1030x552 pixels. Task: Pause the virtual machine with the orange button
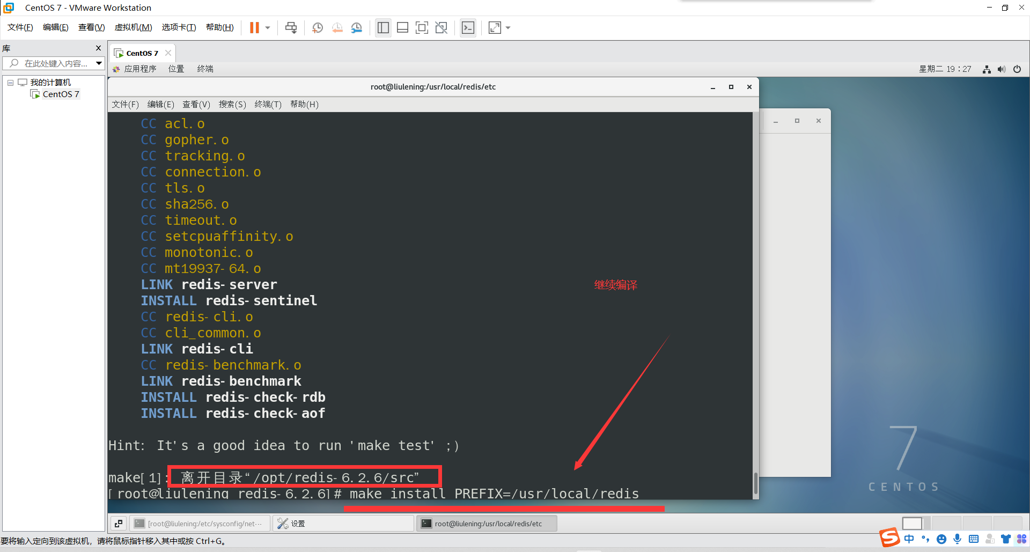[254, 27]
